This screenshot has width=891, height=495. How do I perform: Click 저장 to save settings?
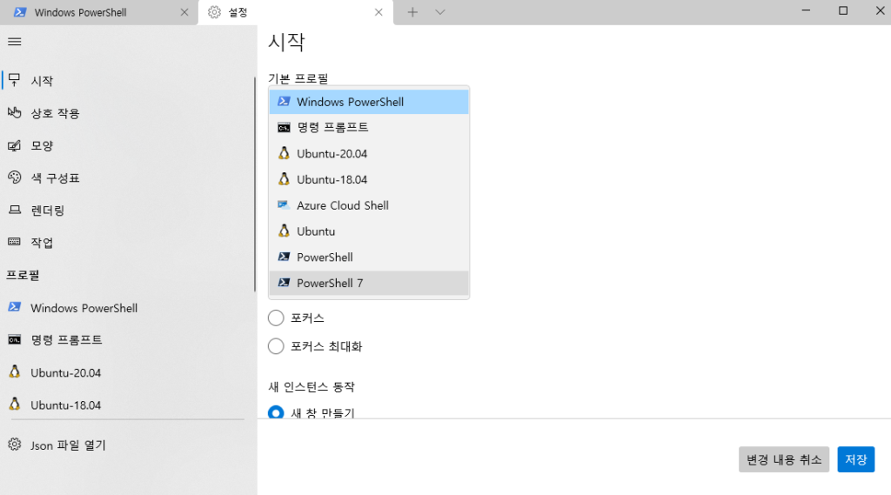(x=856, y=459)
